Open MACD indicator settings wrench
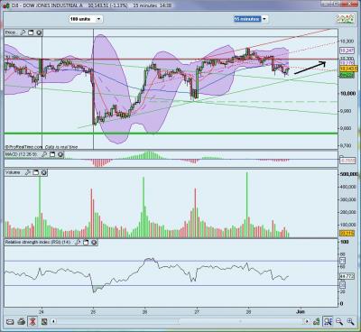Image resolution: width=361 pixels, height=332 pixels. tap(44, 154)
